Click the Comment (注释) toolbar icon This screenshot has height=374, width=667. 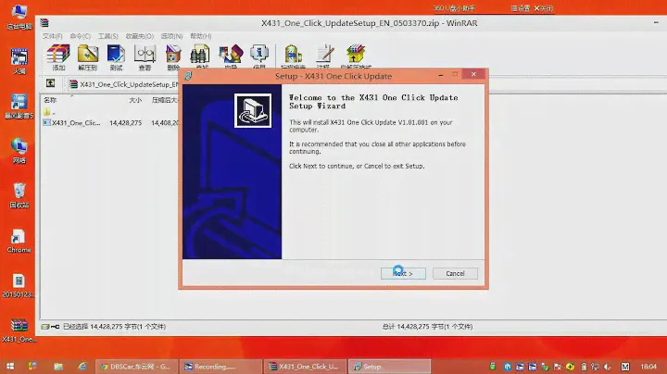323,56
